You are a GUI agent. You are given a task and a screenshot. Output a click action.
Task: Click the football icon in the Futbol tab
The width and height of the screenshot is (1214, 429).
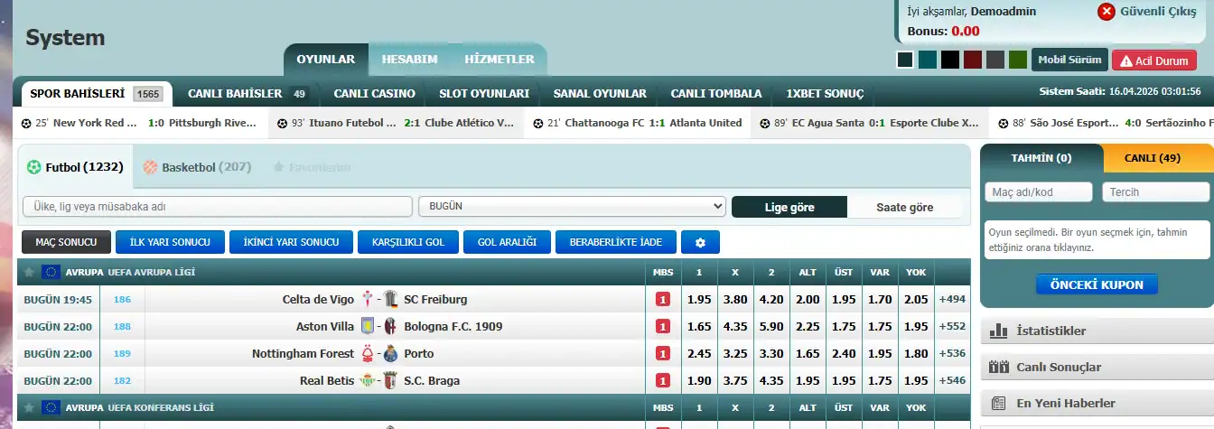coord(34,167)
